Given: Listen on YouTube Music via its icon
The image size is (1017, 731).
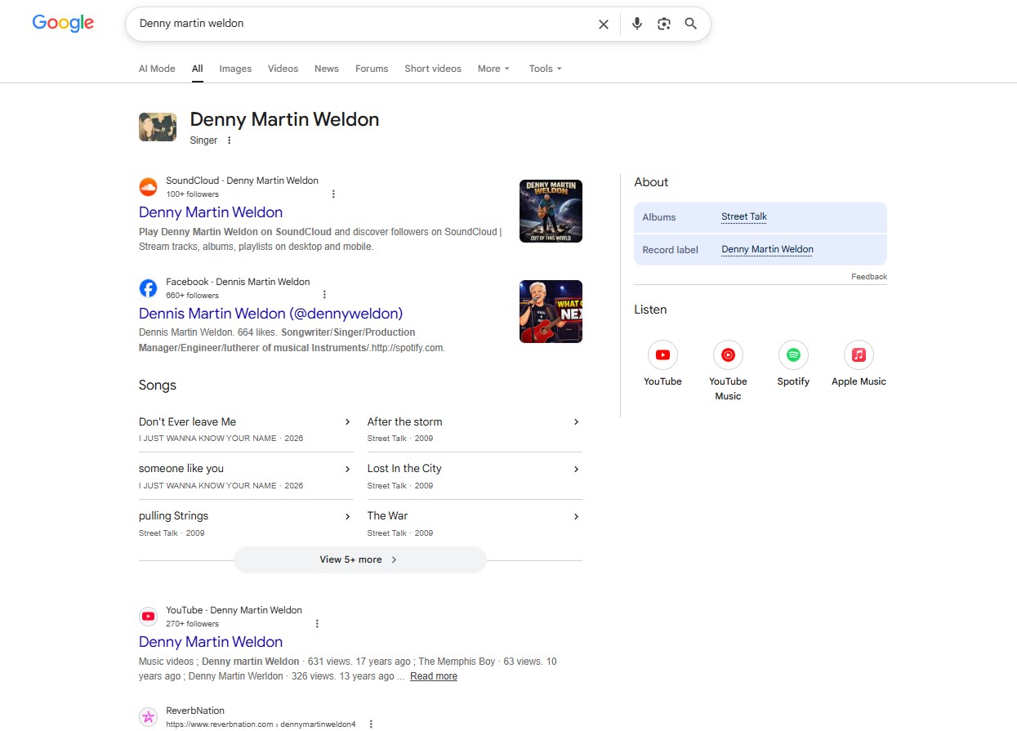Looking at the screenshot, I should coord(728,354).
